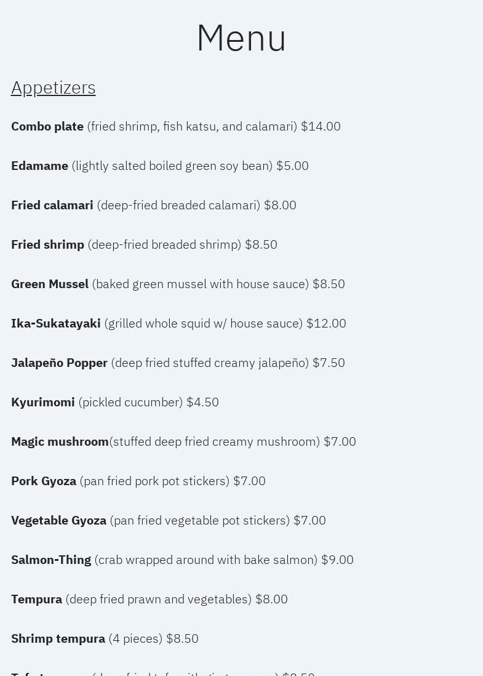Click the Pork Gyoza item name
The width and height of the screenshot is (483, 676).
click(44, 481)
